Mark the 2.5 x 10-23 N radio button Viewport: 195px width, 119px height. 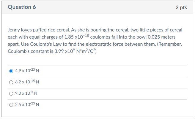coord(11,104)
